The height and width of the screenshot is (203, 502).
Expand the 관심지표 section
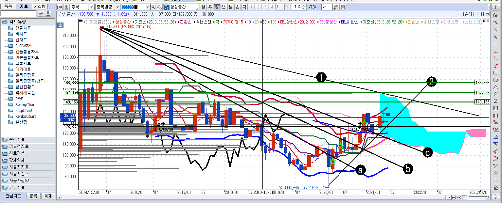click(27, 140)
